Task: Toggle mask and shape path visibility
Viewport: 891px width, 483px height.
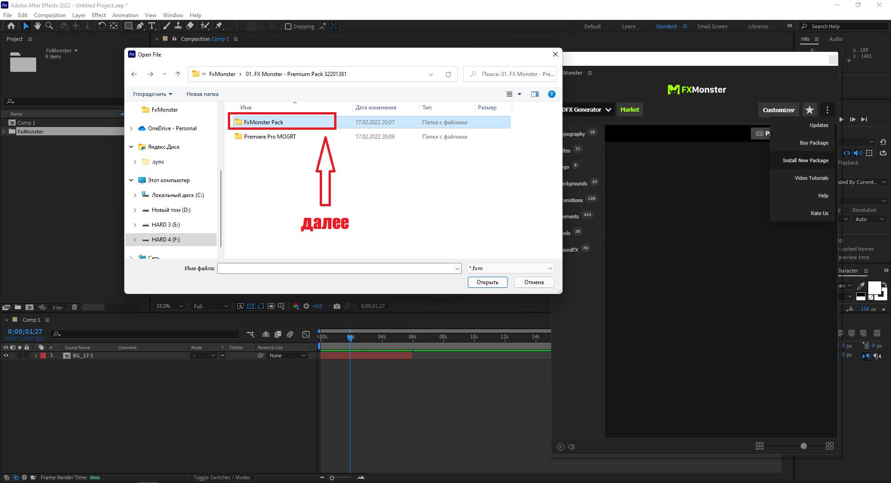Action: (261, 306)
